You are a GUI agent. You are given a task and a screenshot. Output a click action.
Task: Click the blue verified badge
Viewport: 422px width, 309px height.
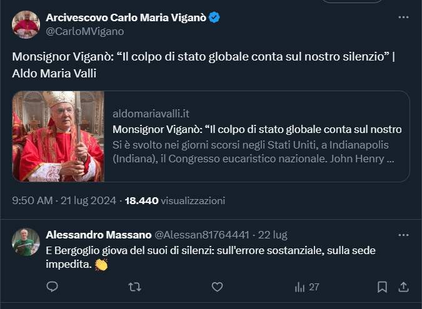coord(214,17)
